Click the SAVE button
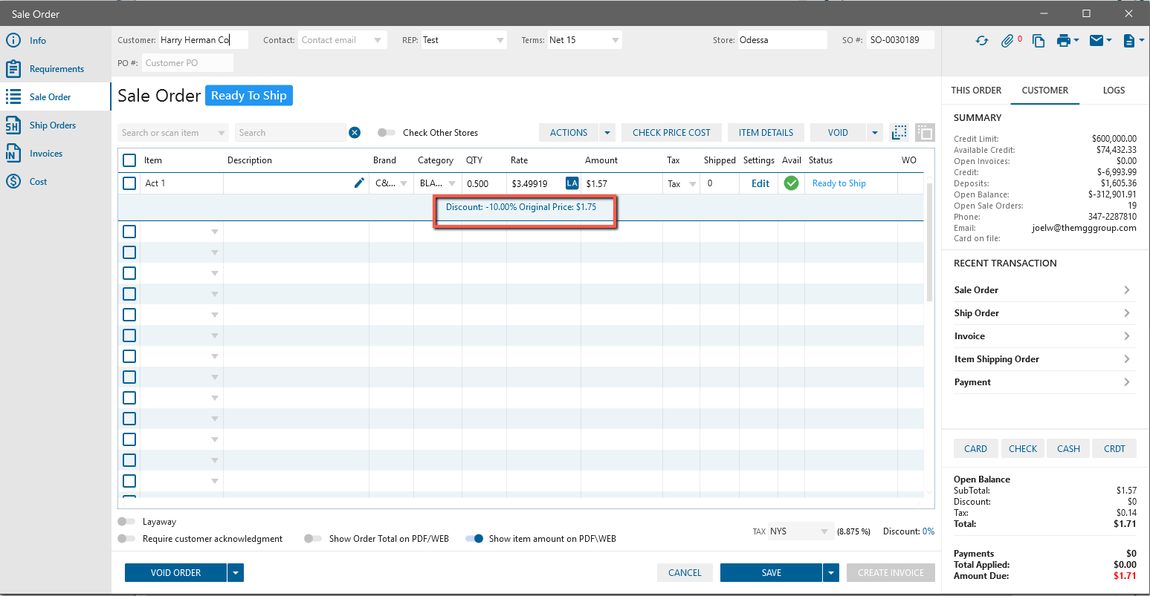 point(772,572)
